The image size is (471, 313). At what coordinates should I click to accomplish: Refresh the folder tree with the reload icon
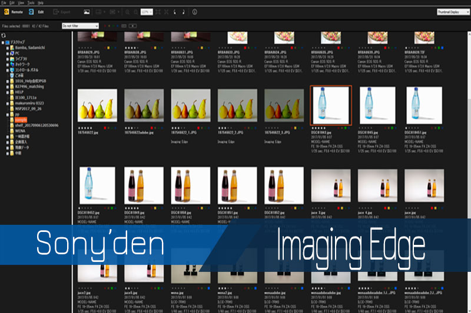pyautogui.click(x=4, y=35)
